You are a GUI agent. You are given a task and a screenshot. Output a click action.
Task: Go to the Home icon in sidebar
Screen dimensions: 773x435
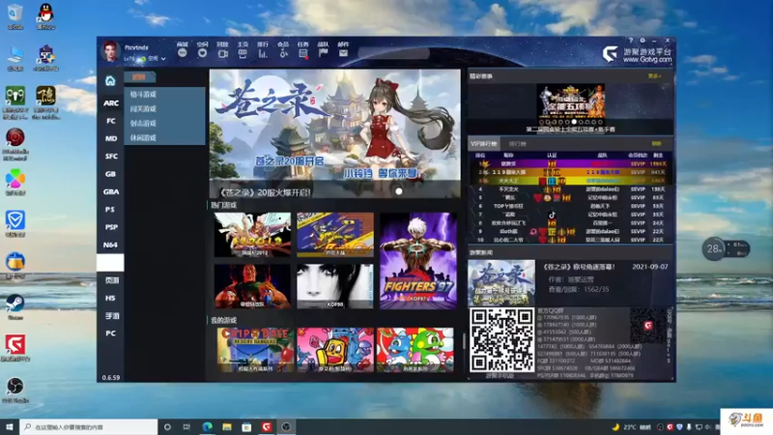click(110, 80)
